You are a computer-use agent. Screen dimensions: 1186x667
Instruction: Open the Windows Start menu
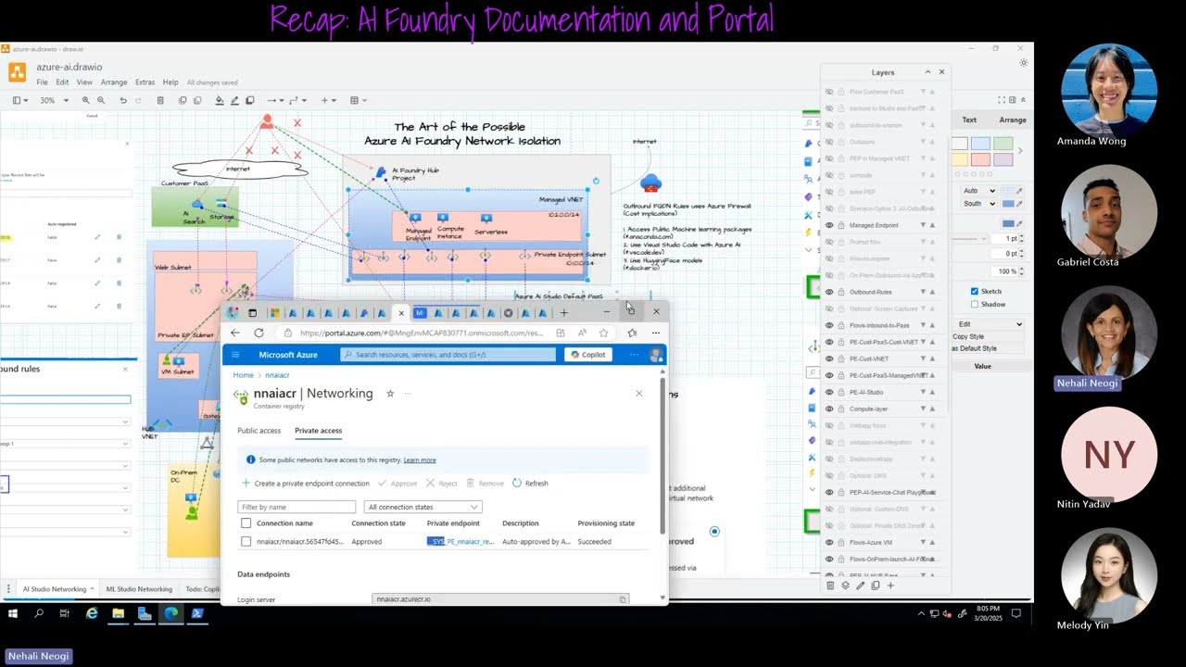13,613
